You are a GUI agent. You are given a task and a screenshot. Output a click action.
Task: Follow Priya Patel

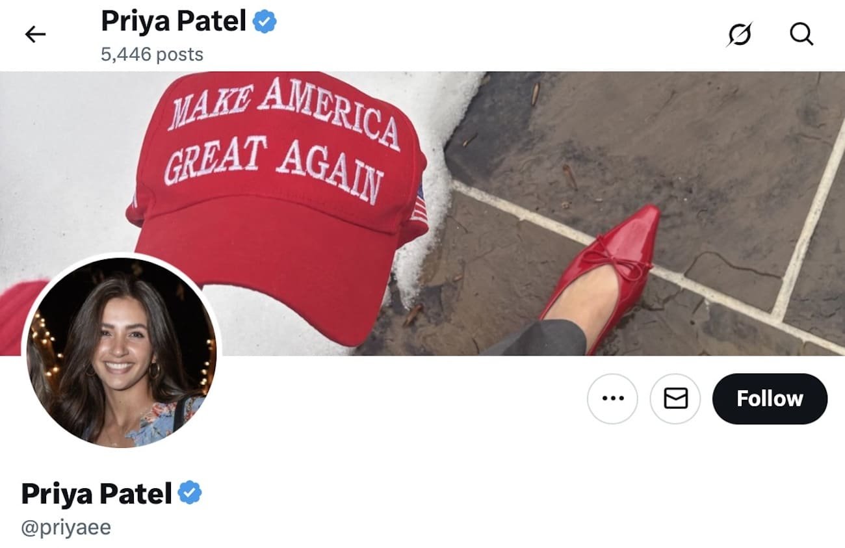tap(770, 398)
